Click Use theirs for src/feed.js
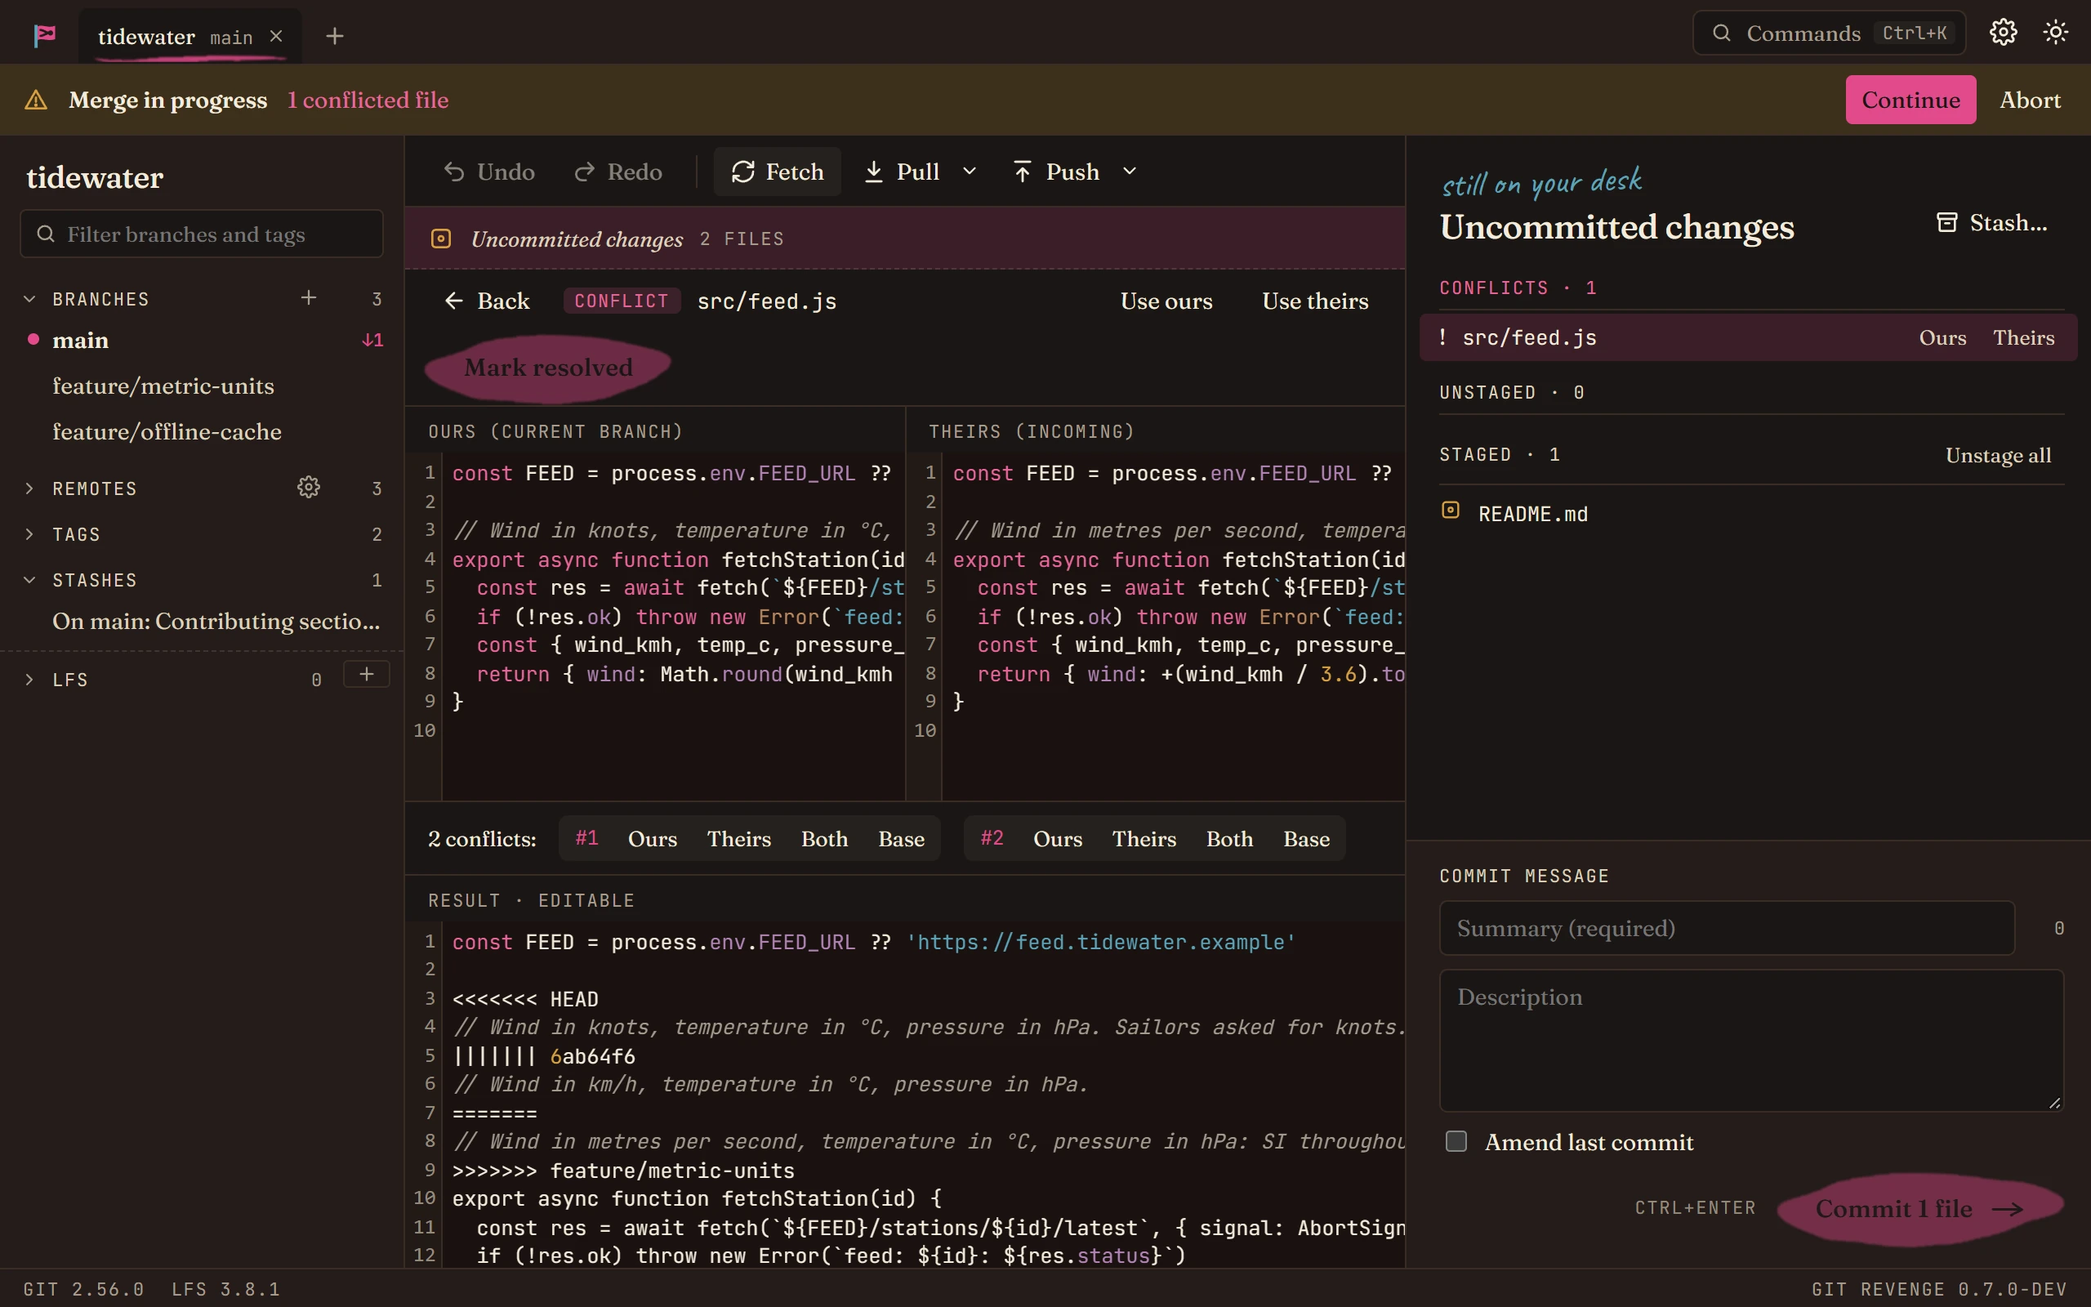2091x1307 pixels. [x=1315, y=301]
